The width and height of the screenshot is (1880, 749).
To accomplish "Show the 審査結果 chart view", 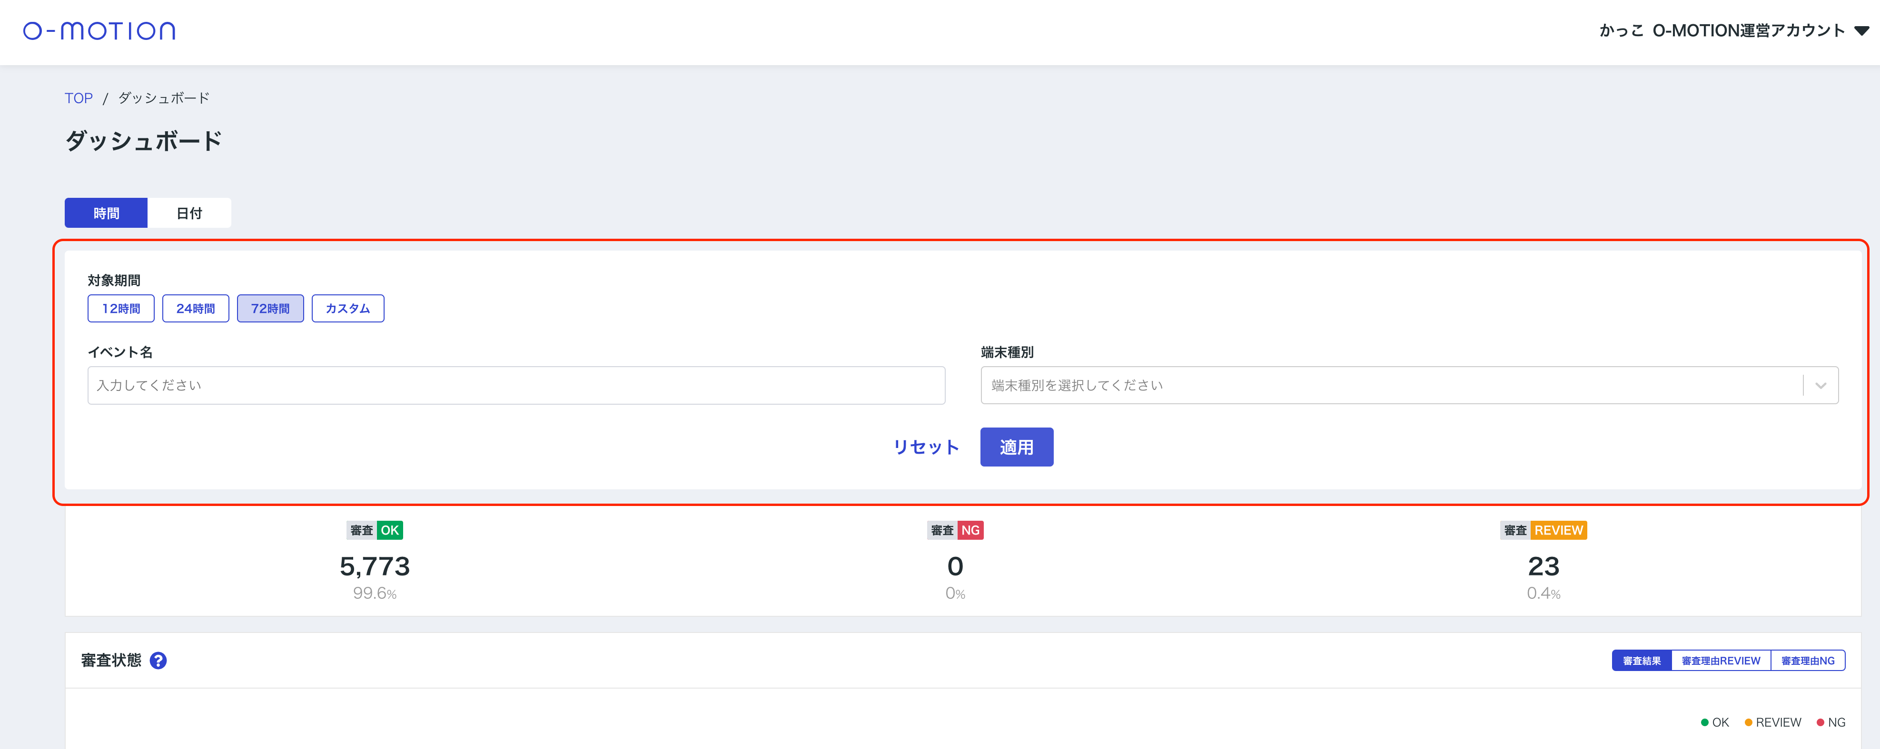I will pos(1642,661).
